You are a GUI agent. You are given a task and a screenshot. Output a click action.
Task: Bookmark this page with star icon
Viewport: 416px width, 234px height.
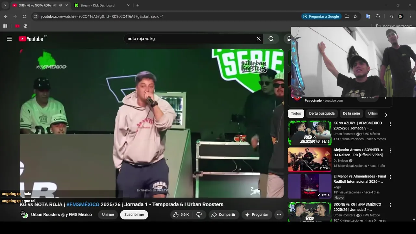(x=355, y=16)
